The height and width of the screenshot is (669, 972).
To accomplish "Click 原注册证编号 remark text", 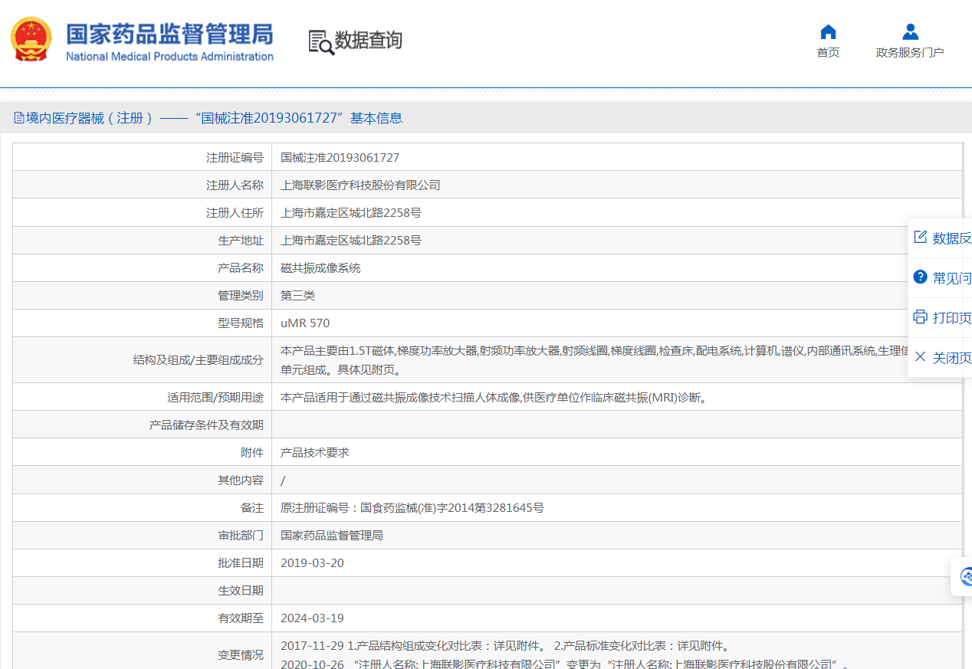I will click(412, 507).
